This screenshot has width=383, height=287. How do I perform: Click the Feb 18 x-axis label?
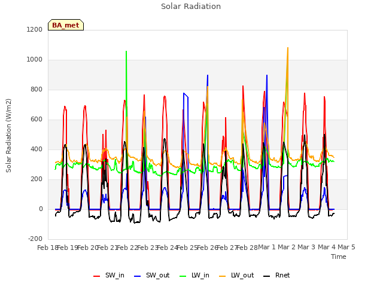[x=47, y=248]
